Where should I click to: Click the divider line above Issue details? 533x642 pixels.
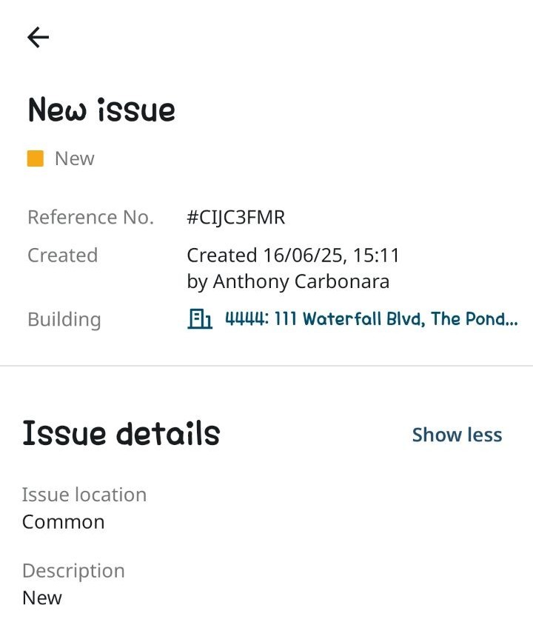(x=266, y=366)
